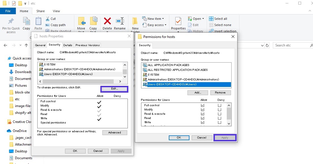This screenshot has height=164, width=313.
Task: Open the Share ribbon tab
Action: point(40,11)
